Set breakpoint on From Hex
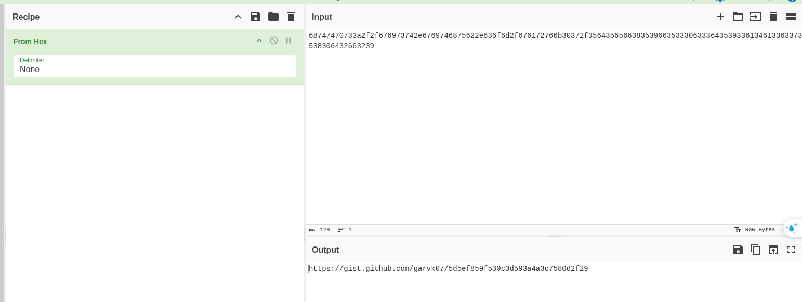 288,40
